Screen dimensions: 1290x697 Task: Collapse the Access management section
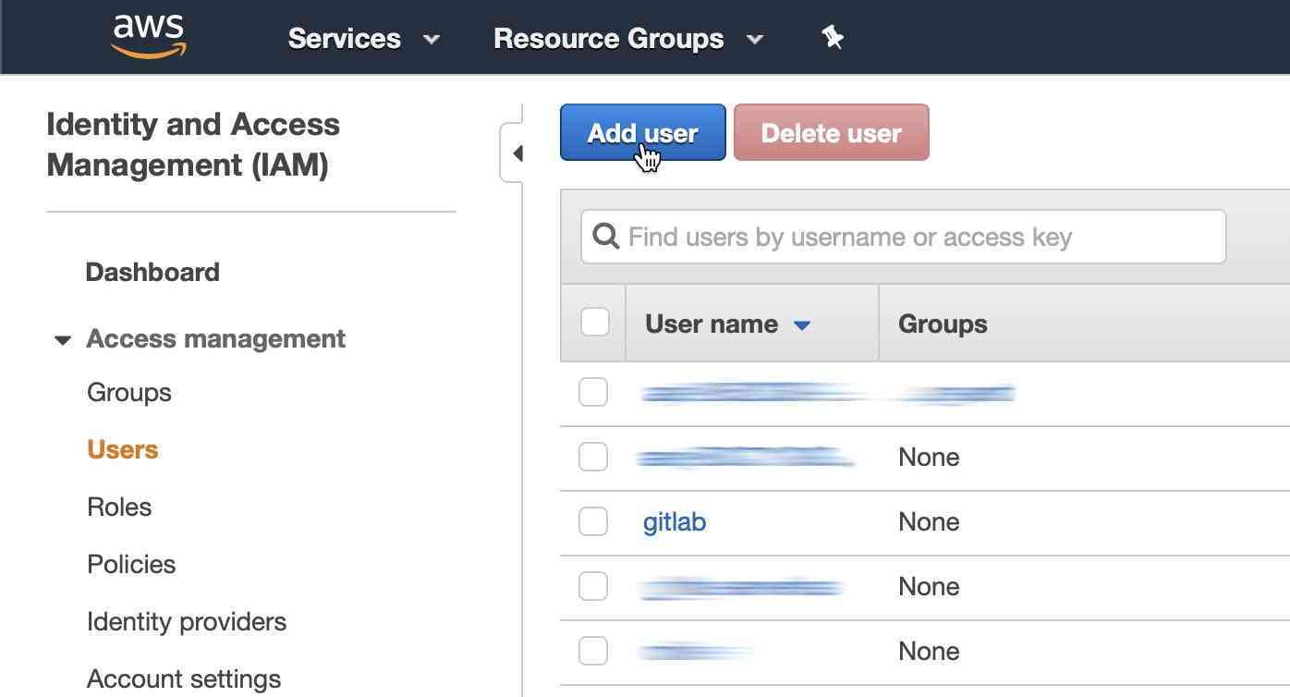[x=63, y=340]
